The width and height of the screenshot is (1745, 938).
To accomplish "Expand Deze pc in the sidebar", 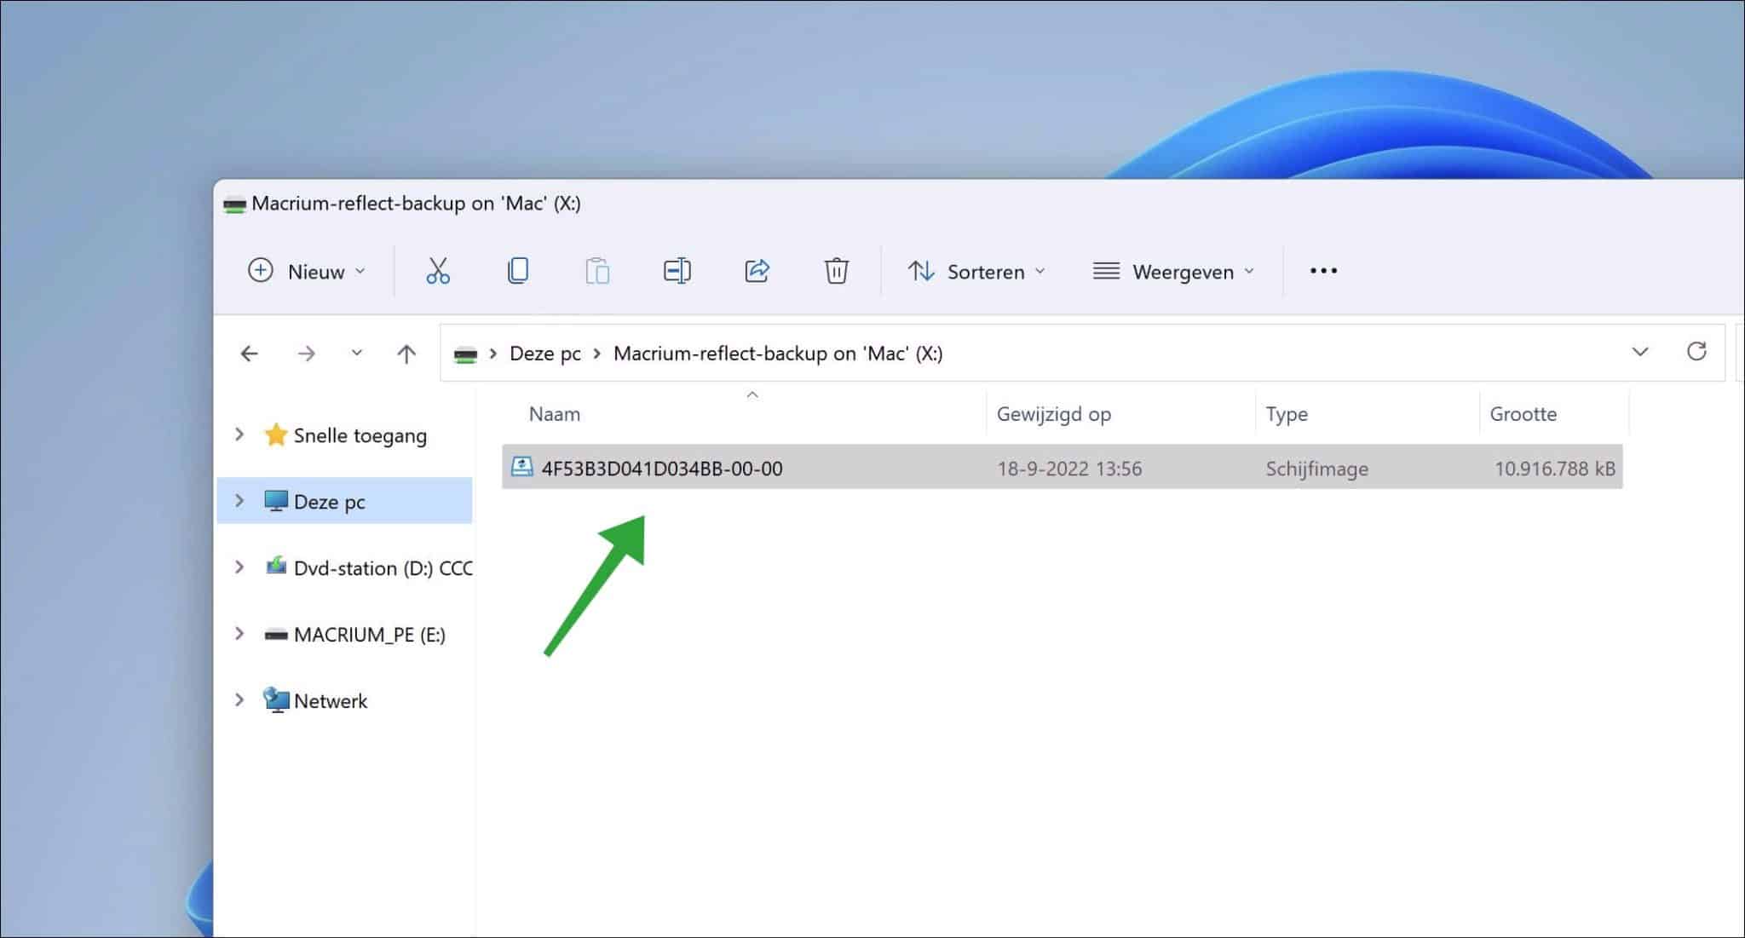I will coord(239,501).
